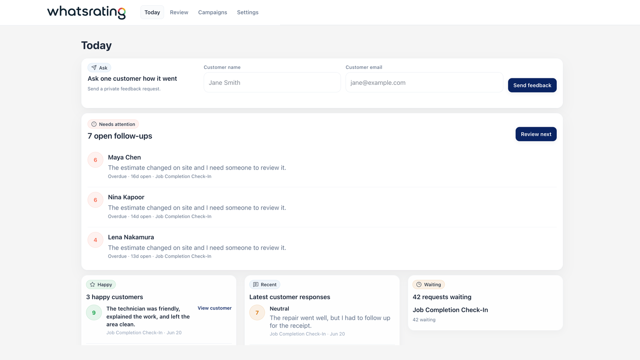Click the Send feedback button

click(532, 85)
